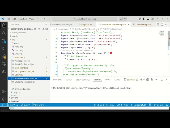Viewport: 170px width, 128px height.
Task: Open the Azure view icon
Action: click(x=4, y=71)
